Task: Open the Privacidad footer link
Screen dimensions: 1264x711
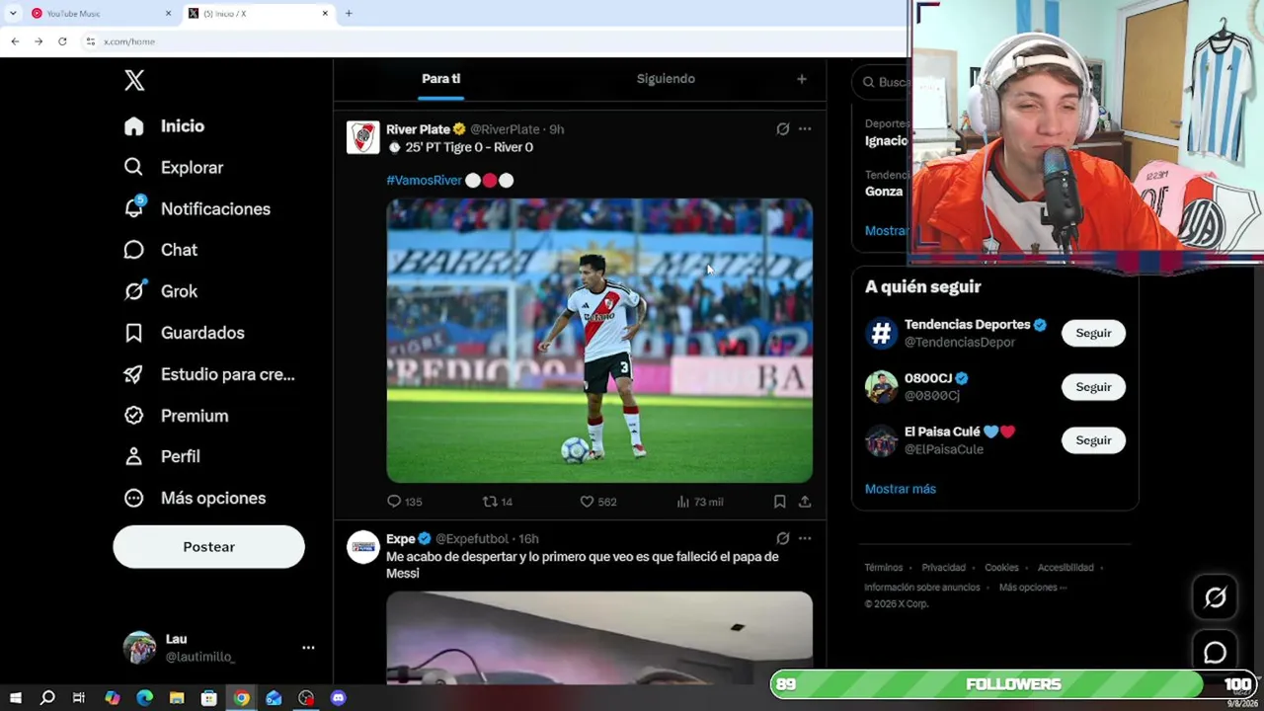Action: (944, 568)
